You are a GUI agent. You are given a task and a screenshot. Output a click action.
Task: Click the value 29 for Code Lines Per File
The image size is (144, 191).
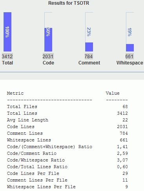click(125, 173)
